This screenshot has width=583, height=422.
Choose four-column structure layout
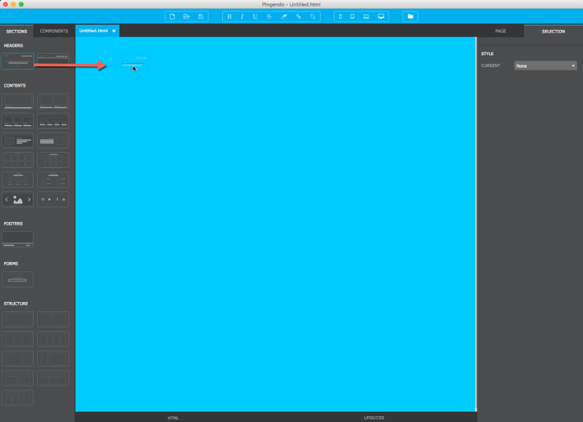[x=52, y=339]
